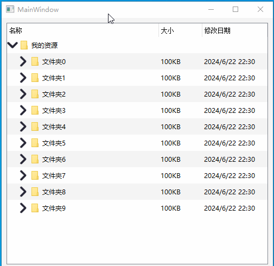Expand 文件夹6 with its chevron

point(23,159)
